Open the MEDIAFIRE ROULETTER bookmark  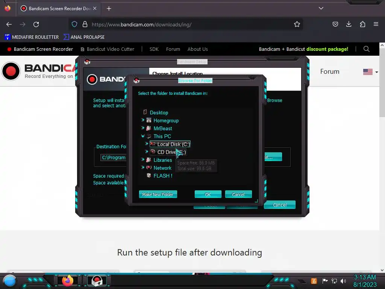coord(32,37)
